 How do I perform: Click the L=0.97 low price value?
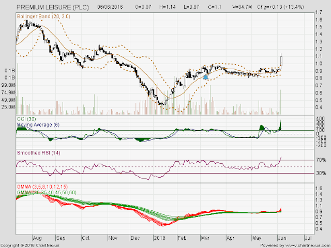191,7
